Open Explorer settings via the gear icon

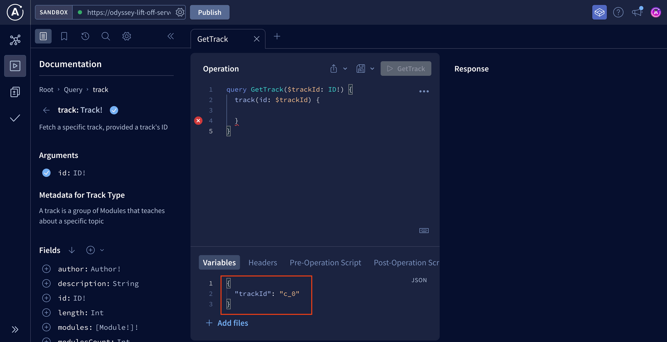(x=126, y=36)
